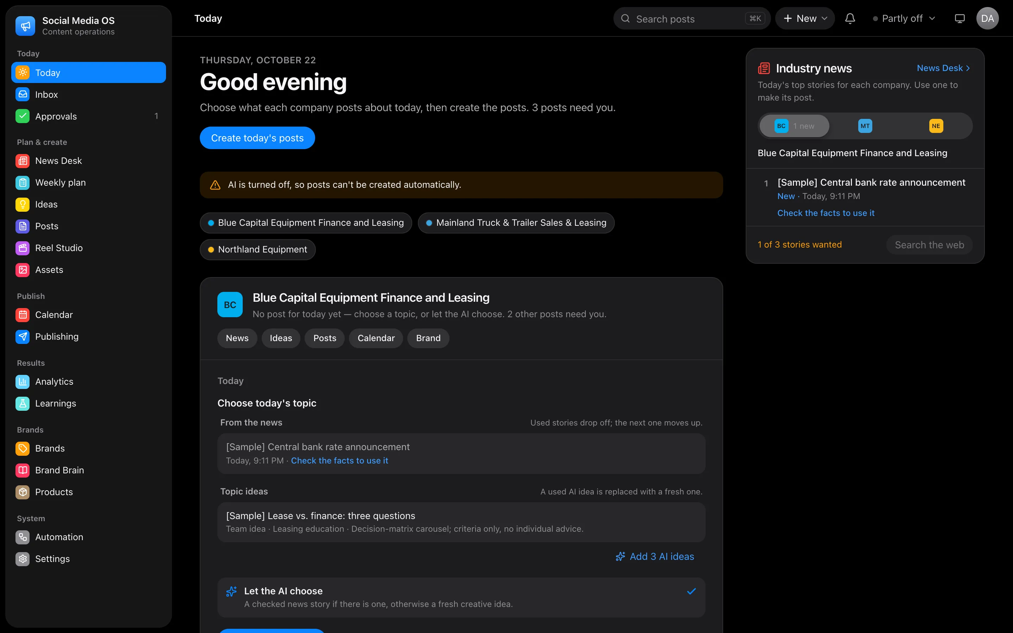Switch to NE company tab in Industry news

[x=936, y=126]
